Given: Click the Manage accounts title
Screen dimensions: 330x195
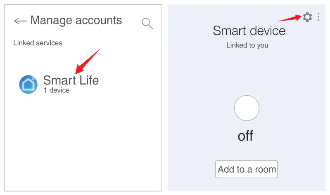Looking at the screenshot, I should 76,20.
